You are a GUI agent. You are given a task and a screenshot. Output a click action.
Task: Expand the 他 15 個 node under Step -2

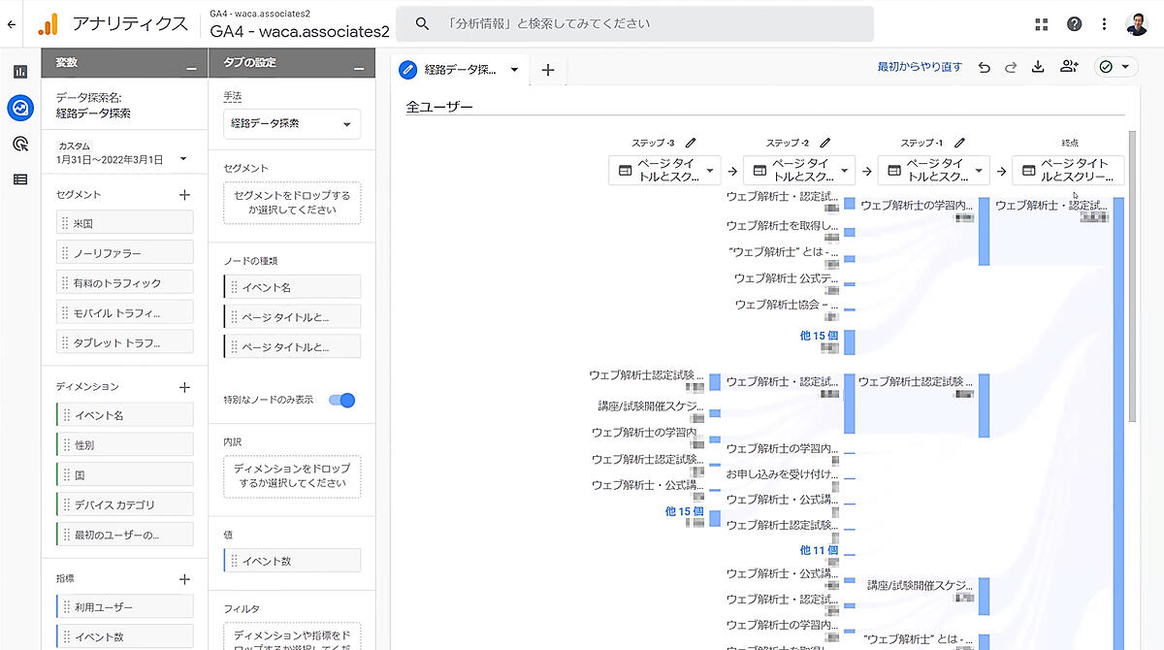click(819, 336)
